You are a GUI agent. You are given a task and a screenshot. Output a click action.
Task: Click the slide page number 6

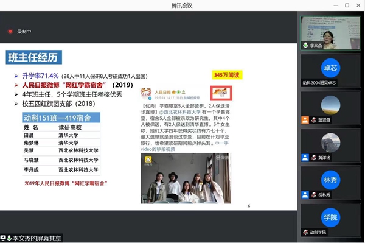coord(249,206)
